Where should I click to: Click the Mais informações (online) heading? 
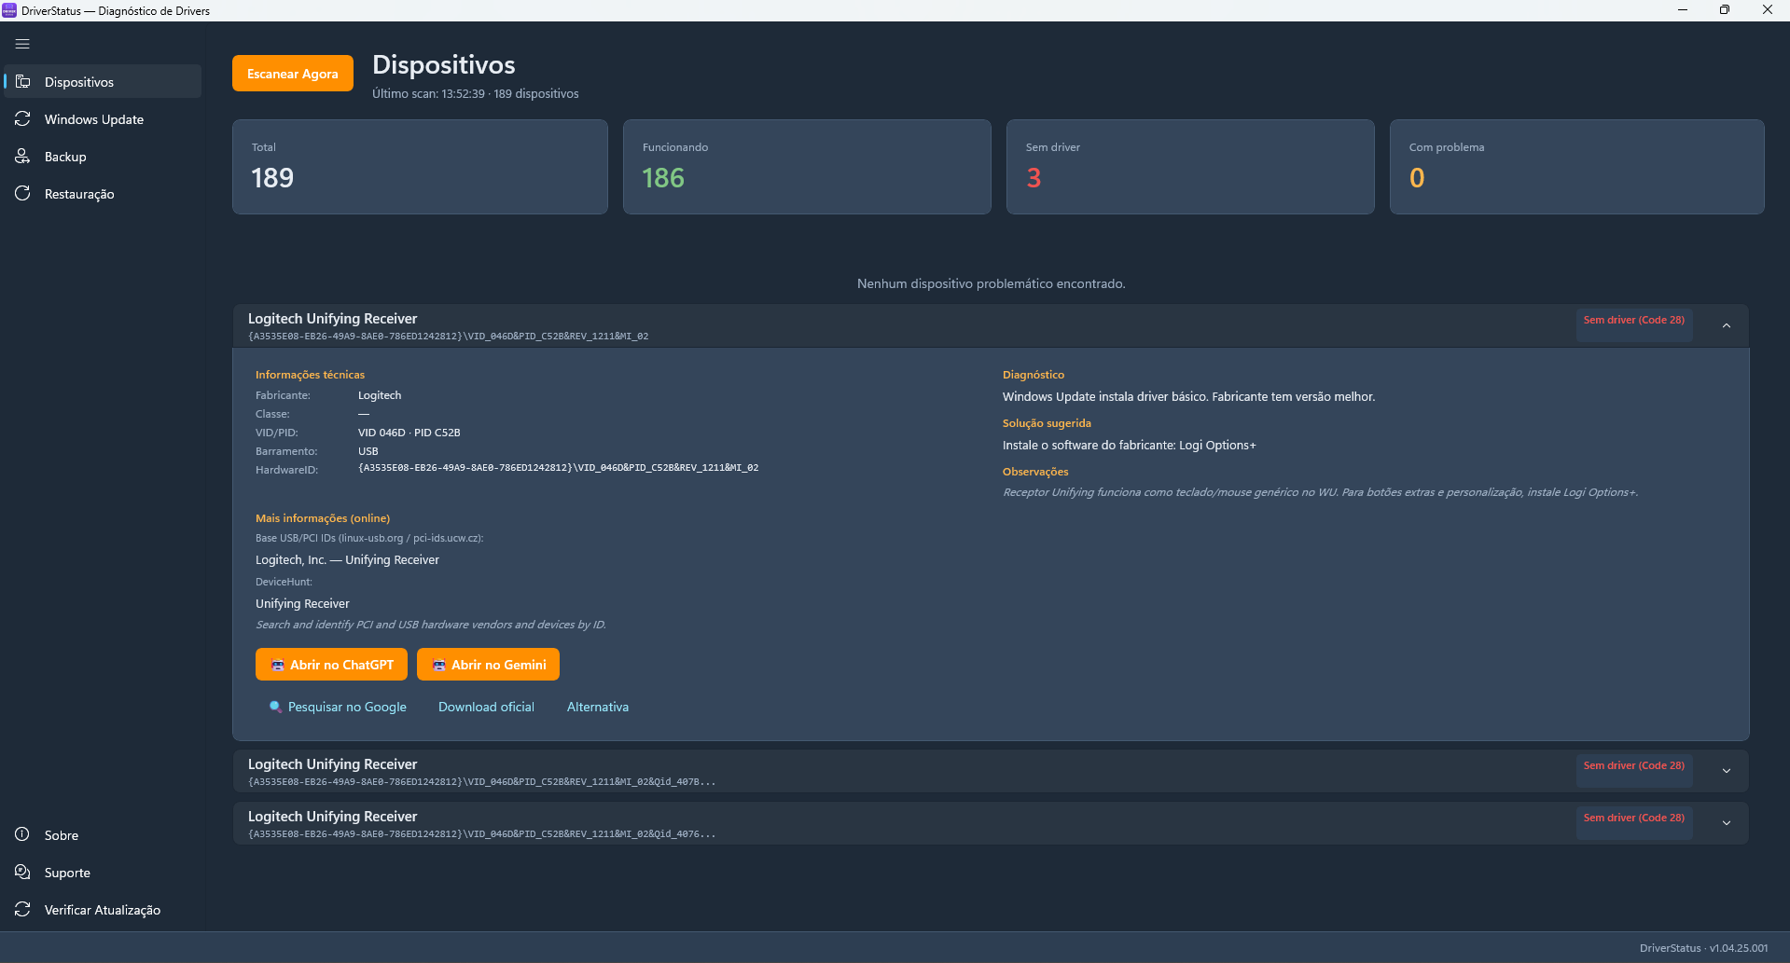tap(323, 518)
